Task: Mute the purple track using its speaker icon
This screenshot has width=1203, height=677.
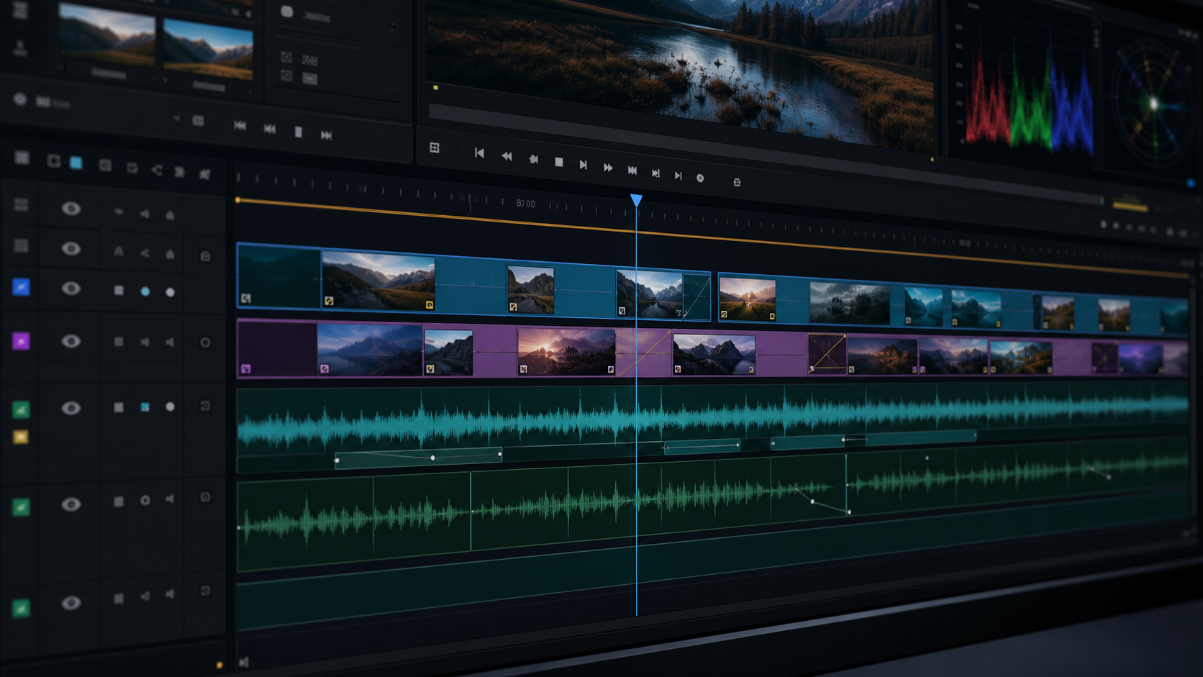Action: click(x=170, y=342)
